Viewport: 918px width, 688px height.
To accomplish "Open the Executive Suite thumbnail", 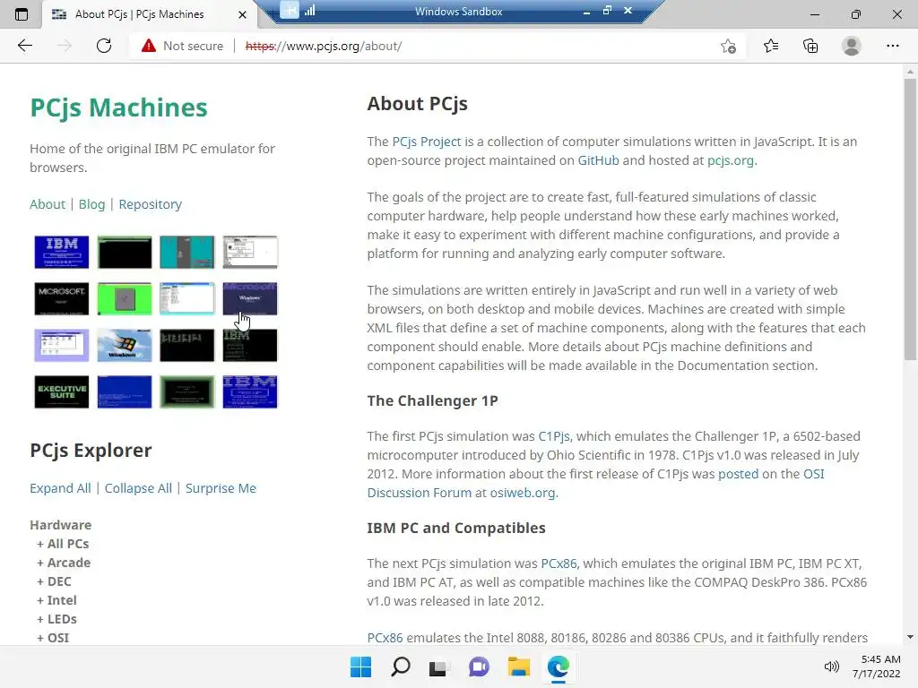I will 62,392.
